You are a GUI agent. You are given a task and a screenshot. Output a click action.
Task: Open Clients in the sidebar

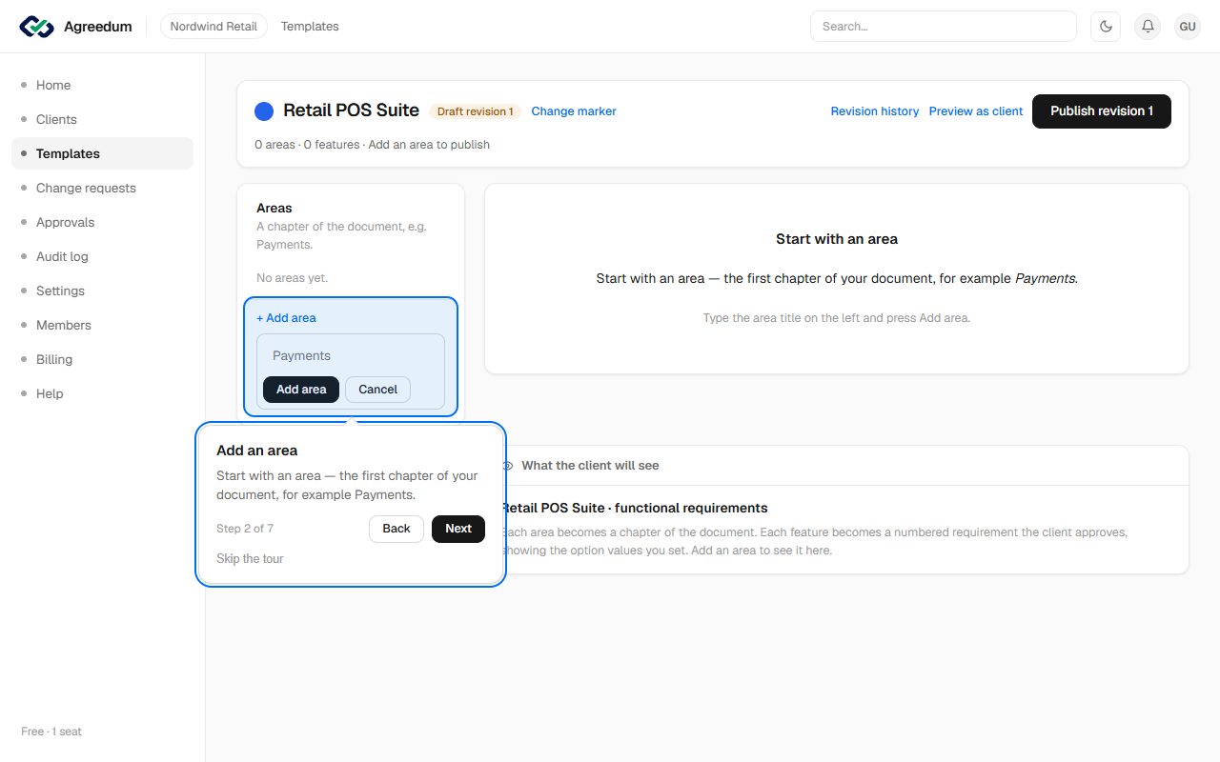[102, 119]
